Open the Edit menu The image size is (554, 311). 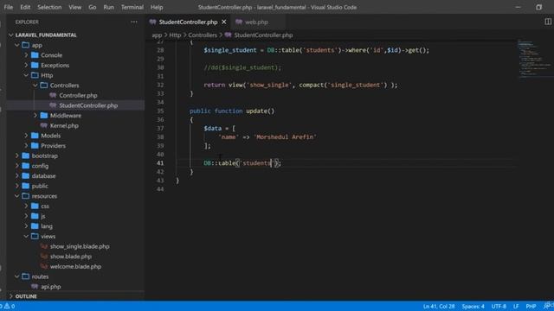click(x=25, y=7)
